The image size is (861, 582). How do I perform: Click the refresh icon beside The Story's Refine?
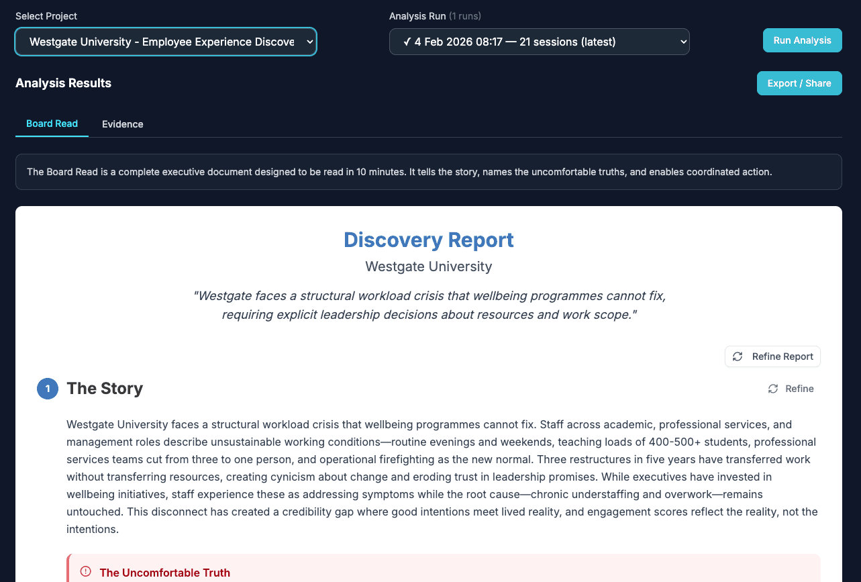(x=773, y=389)
